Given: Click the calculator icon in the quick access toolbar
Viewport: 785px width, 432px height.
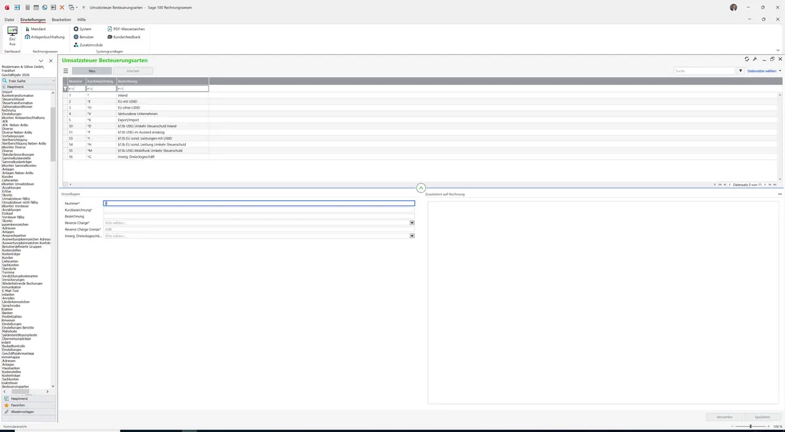Looking at the screenshot, I should coord(27,7).
